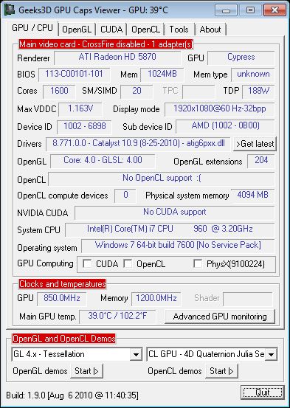The height and width of the screenshot is (408, 290).
Task: Toggle the OpenCL GPU Computing checkbox
Action: 128,264
